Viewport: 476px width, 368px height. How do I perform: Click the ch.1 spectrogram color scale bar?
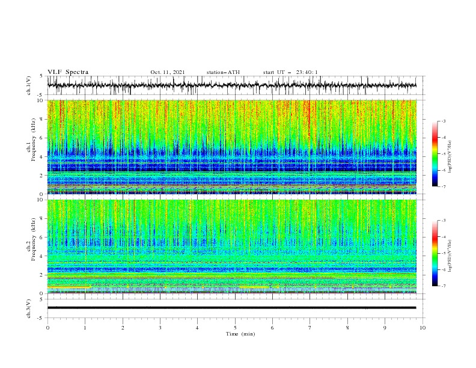pos(435,154)
